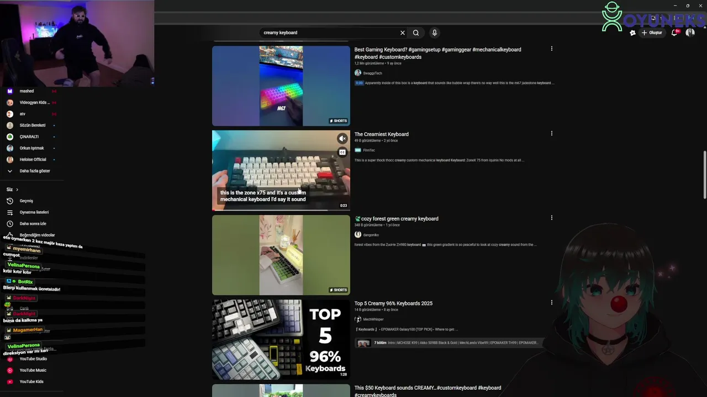707x397 pixels.
Task: Open FinnTec channel avatar
Action: (358, 150)
